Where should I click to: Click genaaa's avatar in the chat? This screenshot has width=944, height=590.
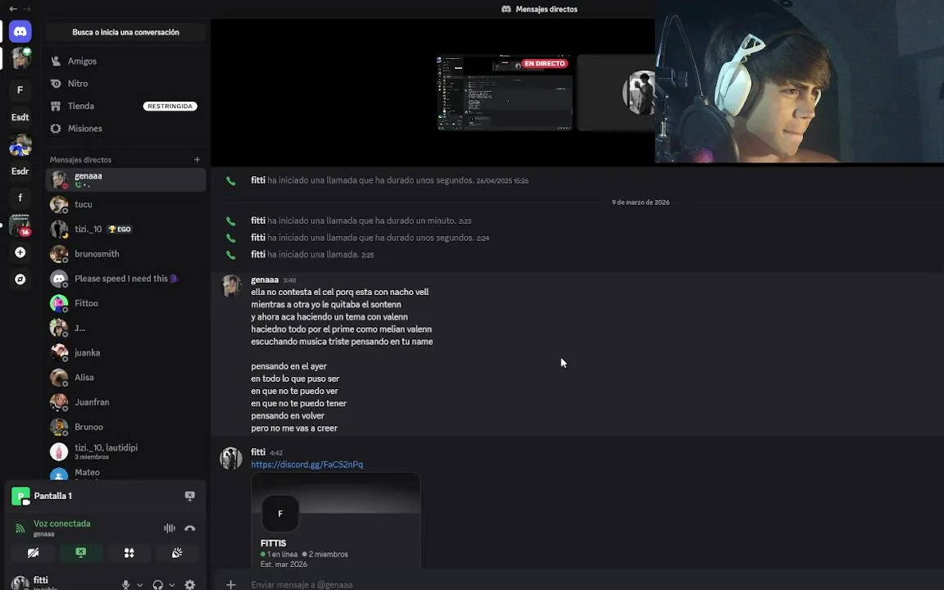230,286
